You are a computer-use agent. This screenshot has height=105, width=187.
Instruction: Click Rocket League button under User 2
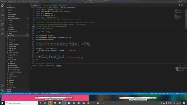143,99
